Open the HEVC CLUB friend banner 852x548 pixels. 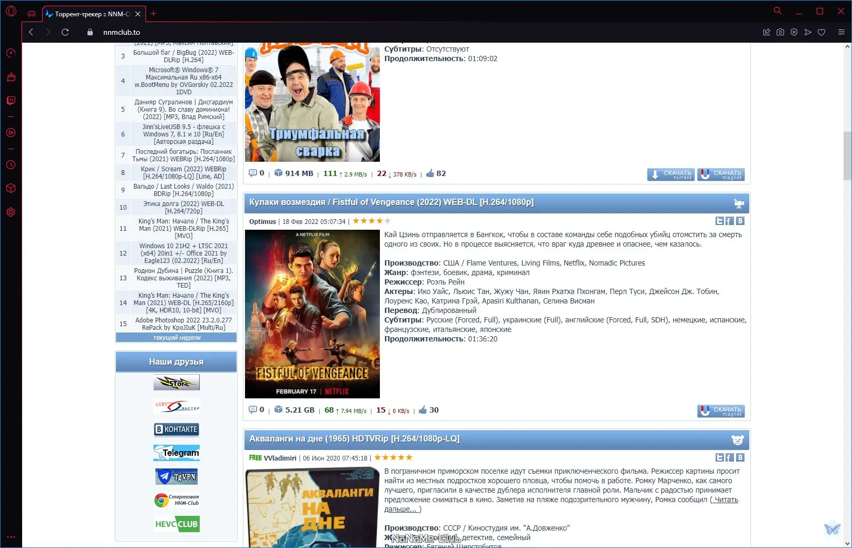[177, 524]
